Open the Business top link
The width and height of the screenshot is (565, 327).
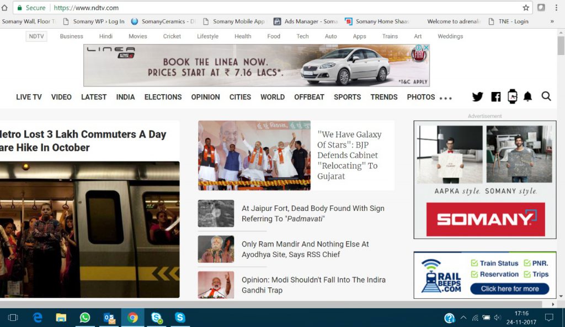point(71,36)
